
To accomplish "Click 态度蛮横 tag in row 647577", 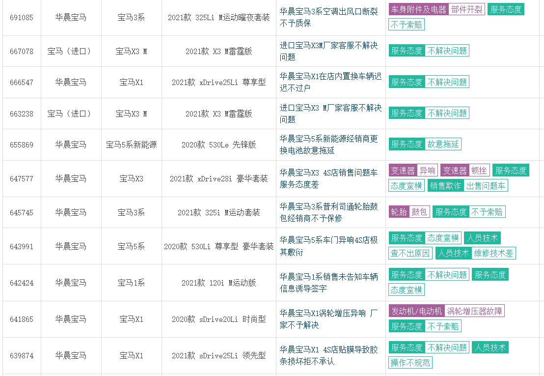I will (406, 186).
